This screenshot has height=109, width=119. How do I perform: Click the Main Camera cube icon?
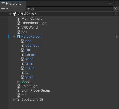tap(18, 19)
